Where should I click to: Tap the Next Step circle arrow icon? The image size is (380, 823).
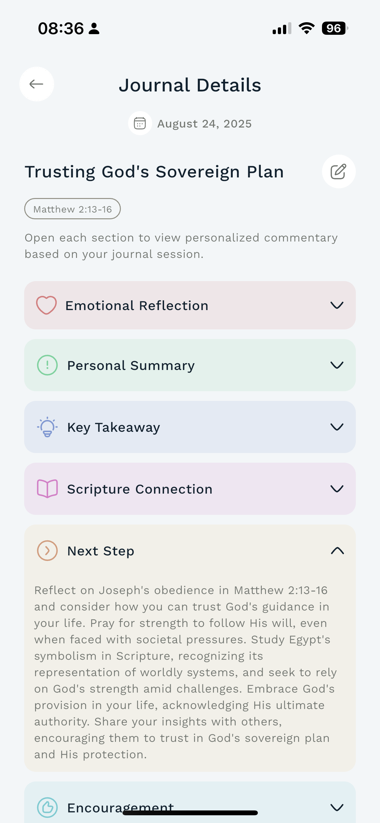coord(47,551)
